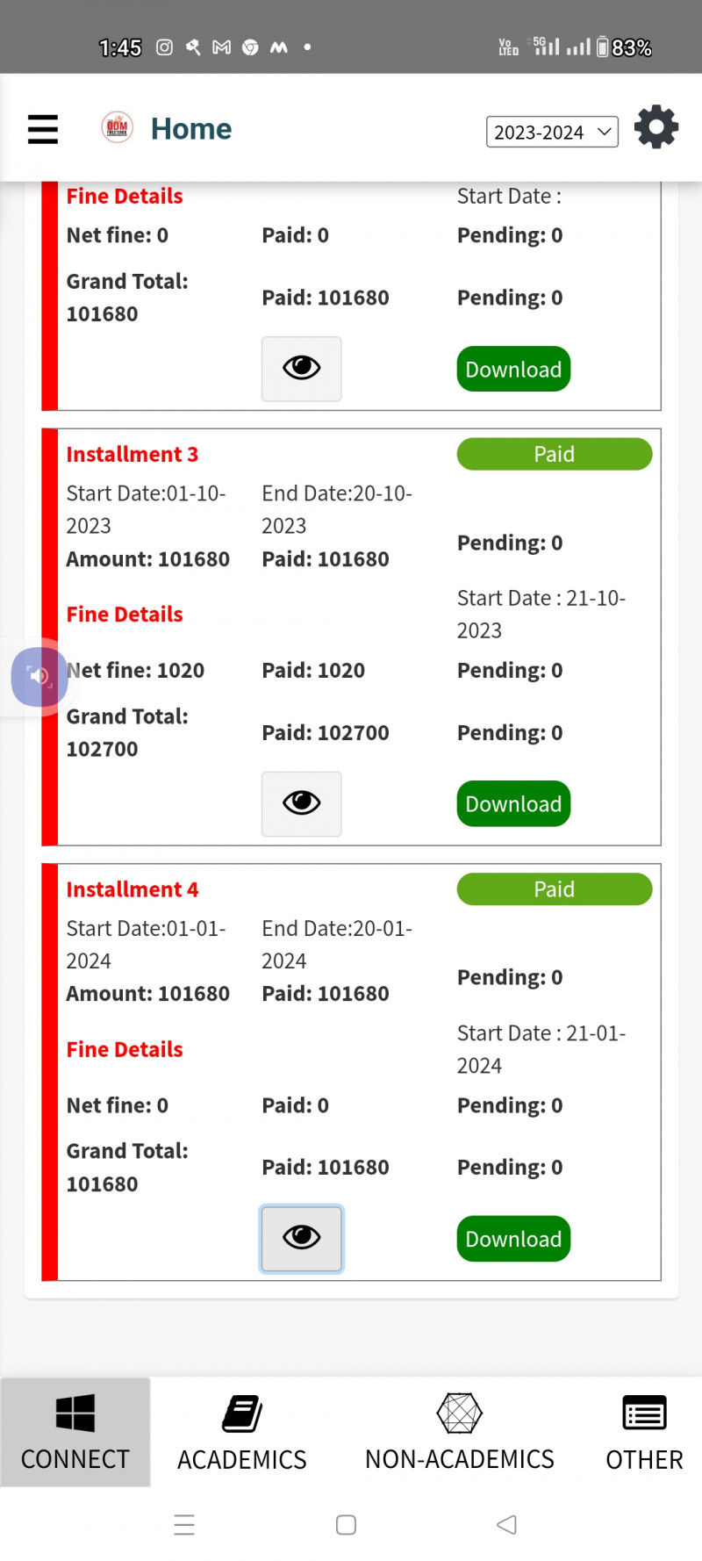Image resolution: width=702 pixels, height=1561 pixels.
Task: Switch to the ACADEMICS tab
Action: (x=242, y=1432)
